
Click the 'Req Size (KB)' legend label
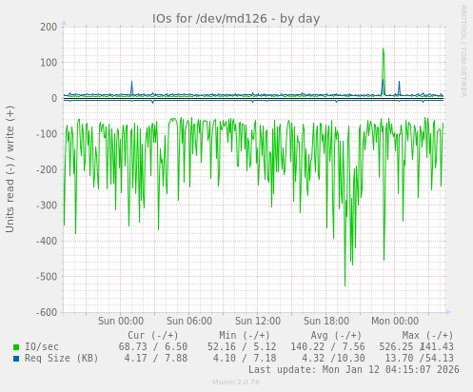[x=62, y=359]
